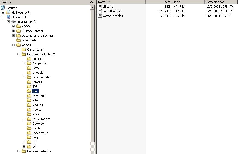Click the WaterPlacables file icon
This screenshot has width=238, height=154.
(100, 16)
